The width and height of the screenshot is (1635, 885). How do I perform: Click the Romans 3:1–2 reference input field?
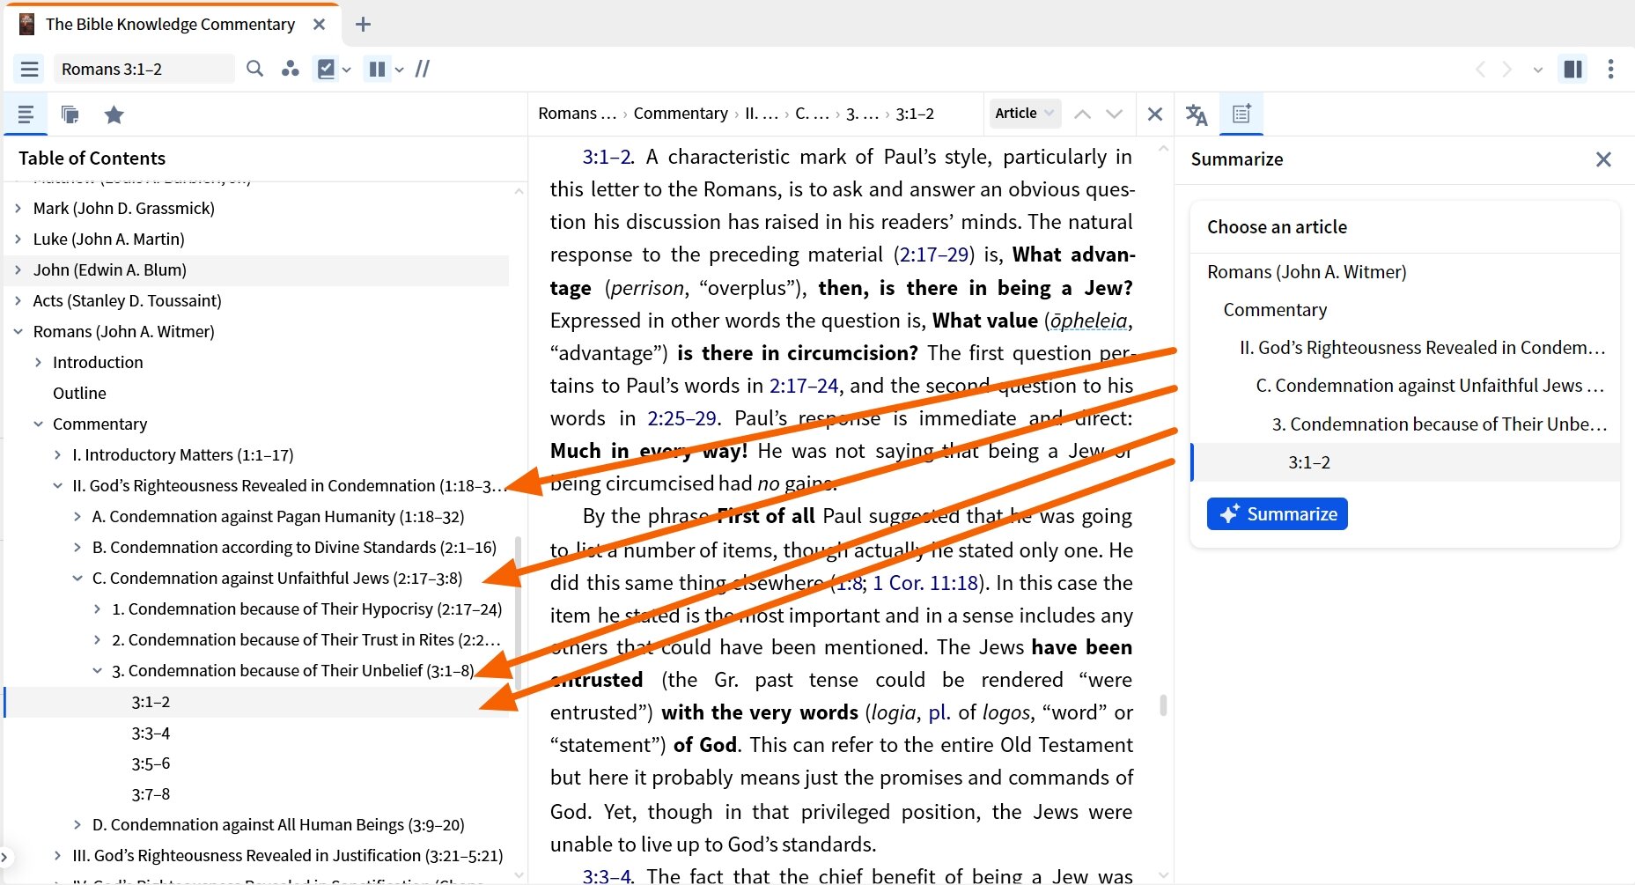(x=144, y=69)
